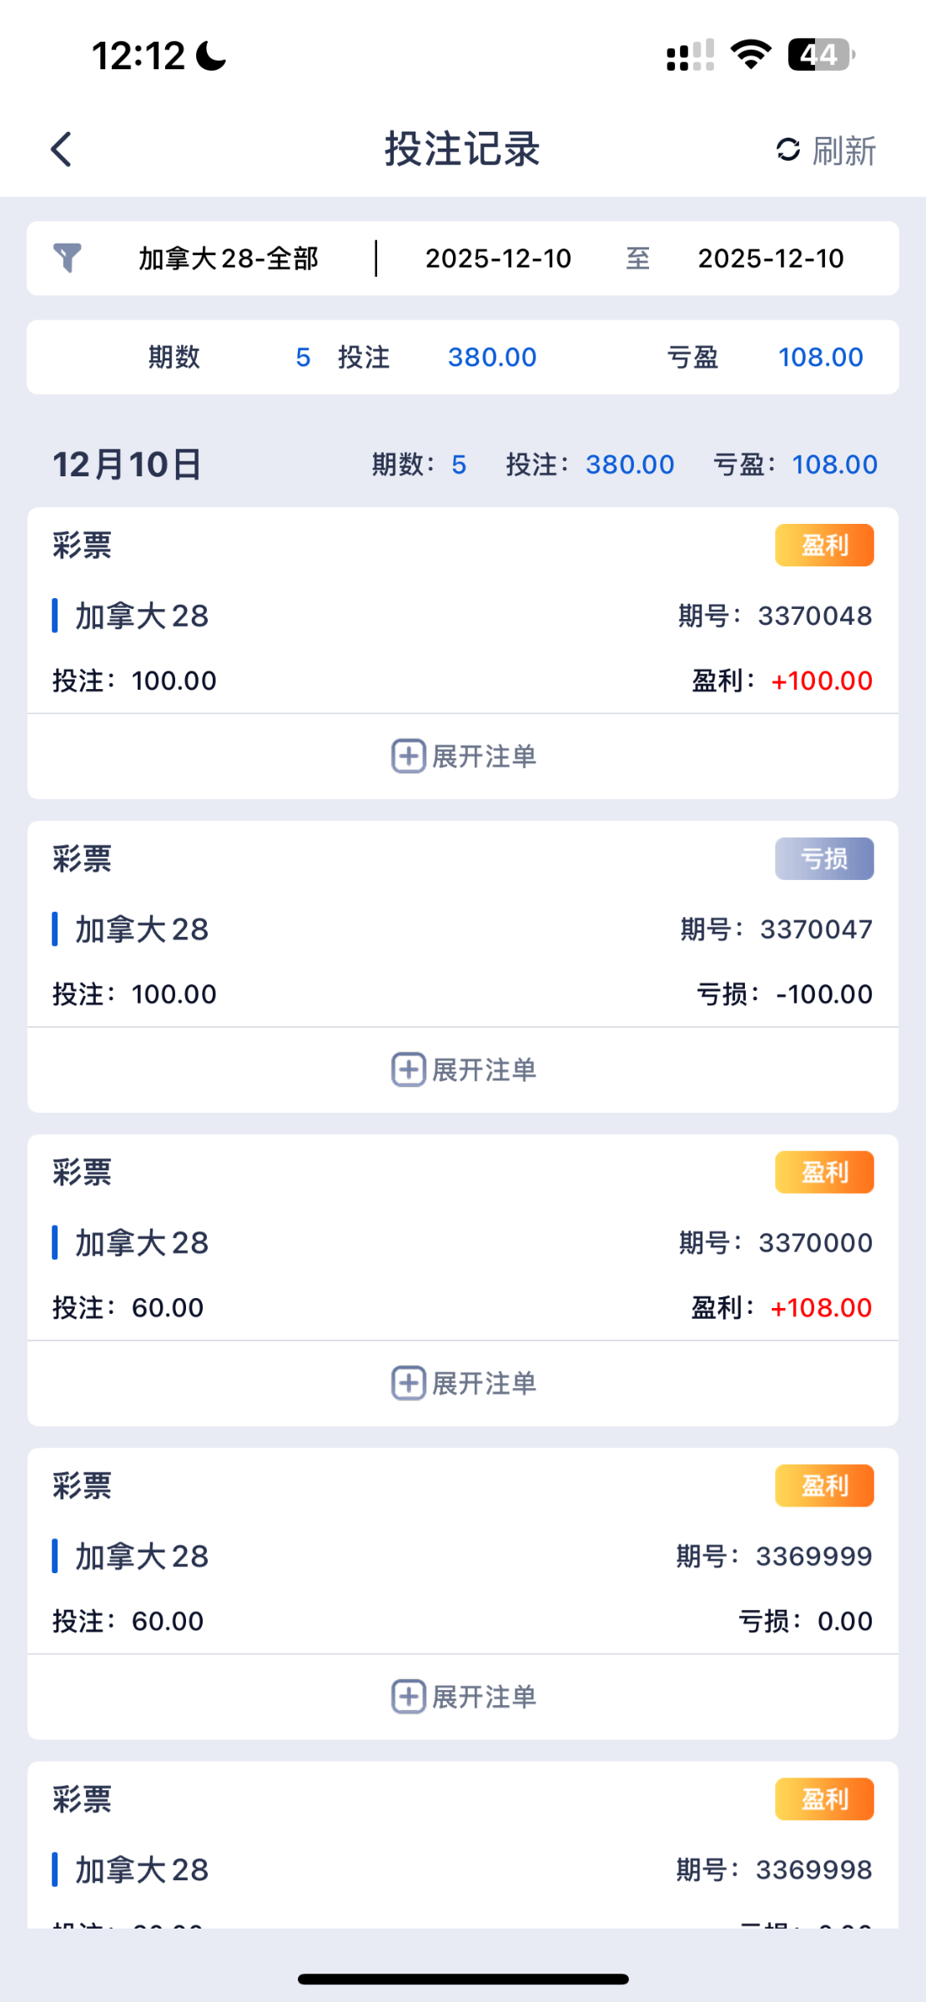Tap the Wi-Fi status icon

[x=750, y=55]
